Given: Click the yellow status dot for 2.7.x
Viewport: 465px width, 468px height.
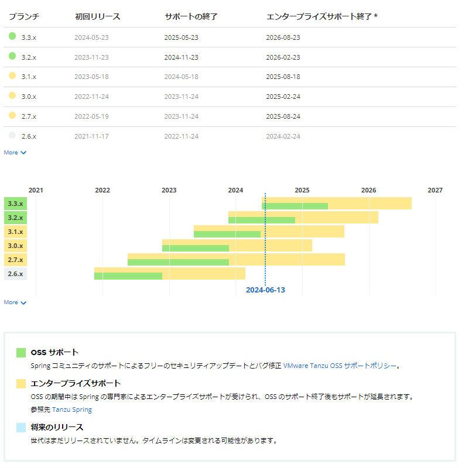Looking at the screenshot, I should [12, 115].
